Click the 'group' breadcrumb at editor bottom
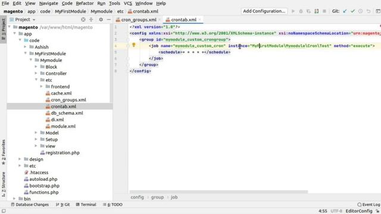Image resolution: width=381 pixels, height=214 pixels. pos(157,197)
